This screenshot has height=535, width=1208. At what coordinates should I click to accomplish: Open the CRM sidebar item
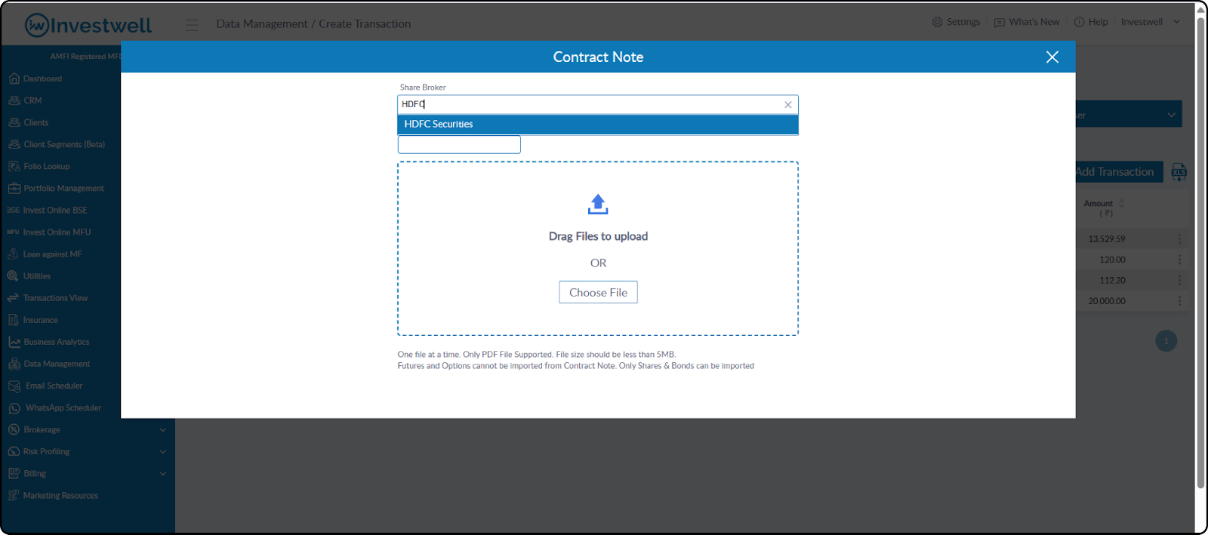point(32,100)
